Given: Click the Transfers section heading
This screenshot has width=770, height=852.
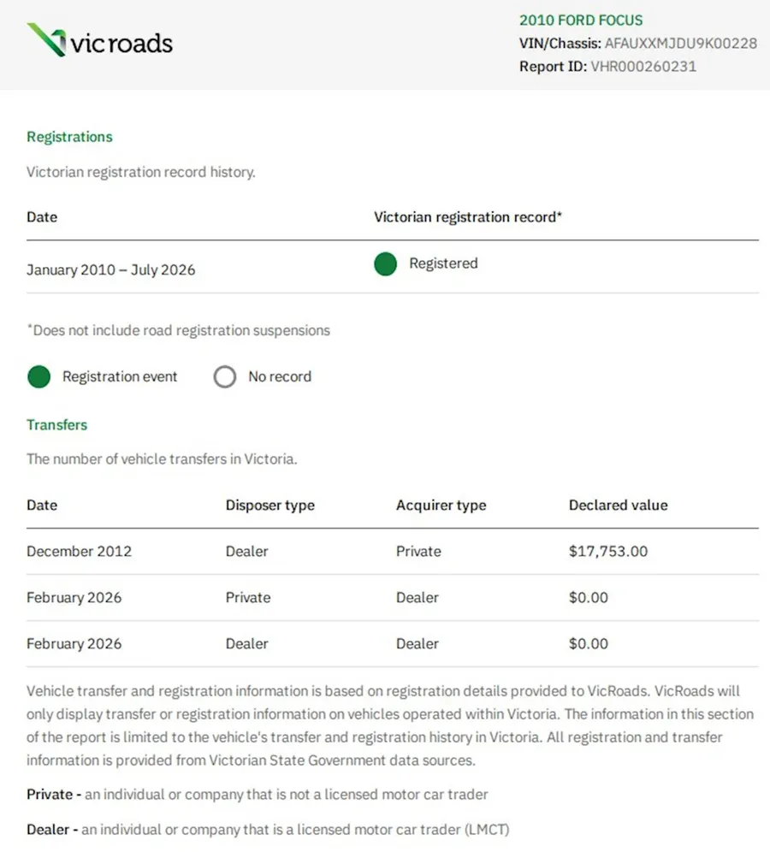Looking at the screenshot, I should (57, 425).
